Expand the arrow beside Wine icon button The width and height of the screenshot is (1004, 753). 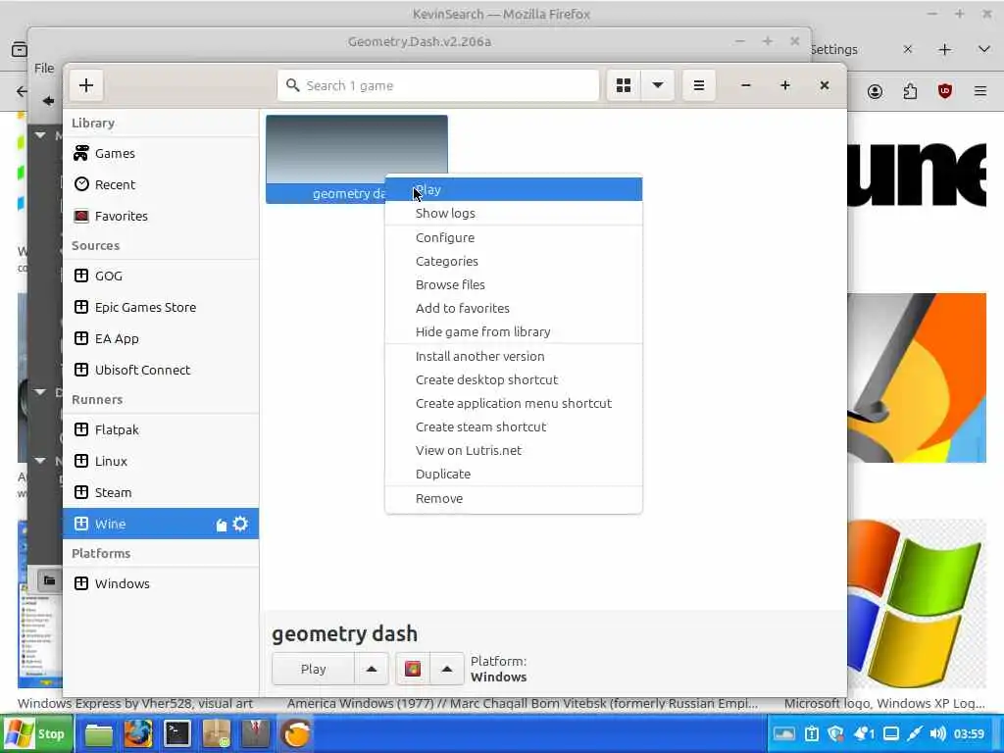[447, 669]
